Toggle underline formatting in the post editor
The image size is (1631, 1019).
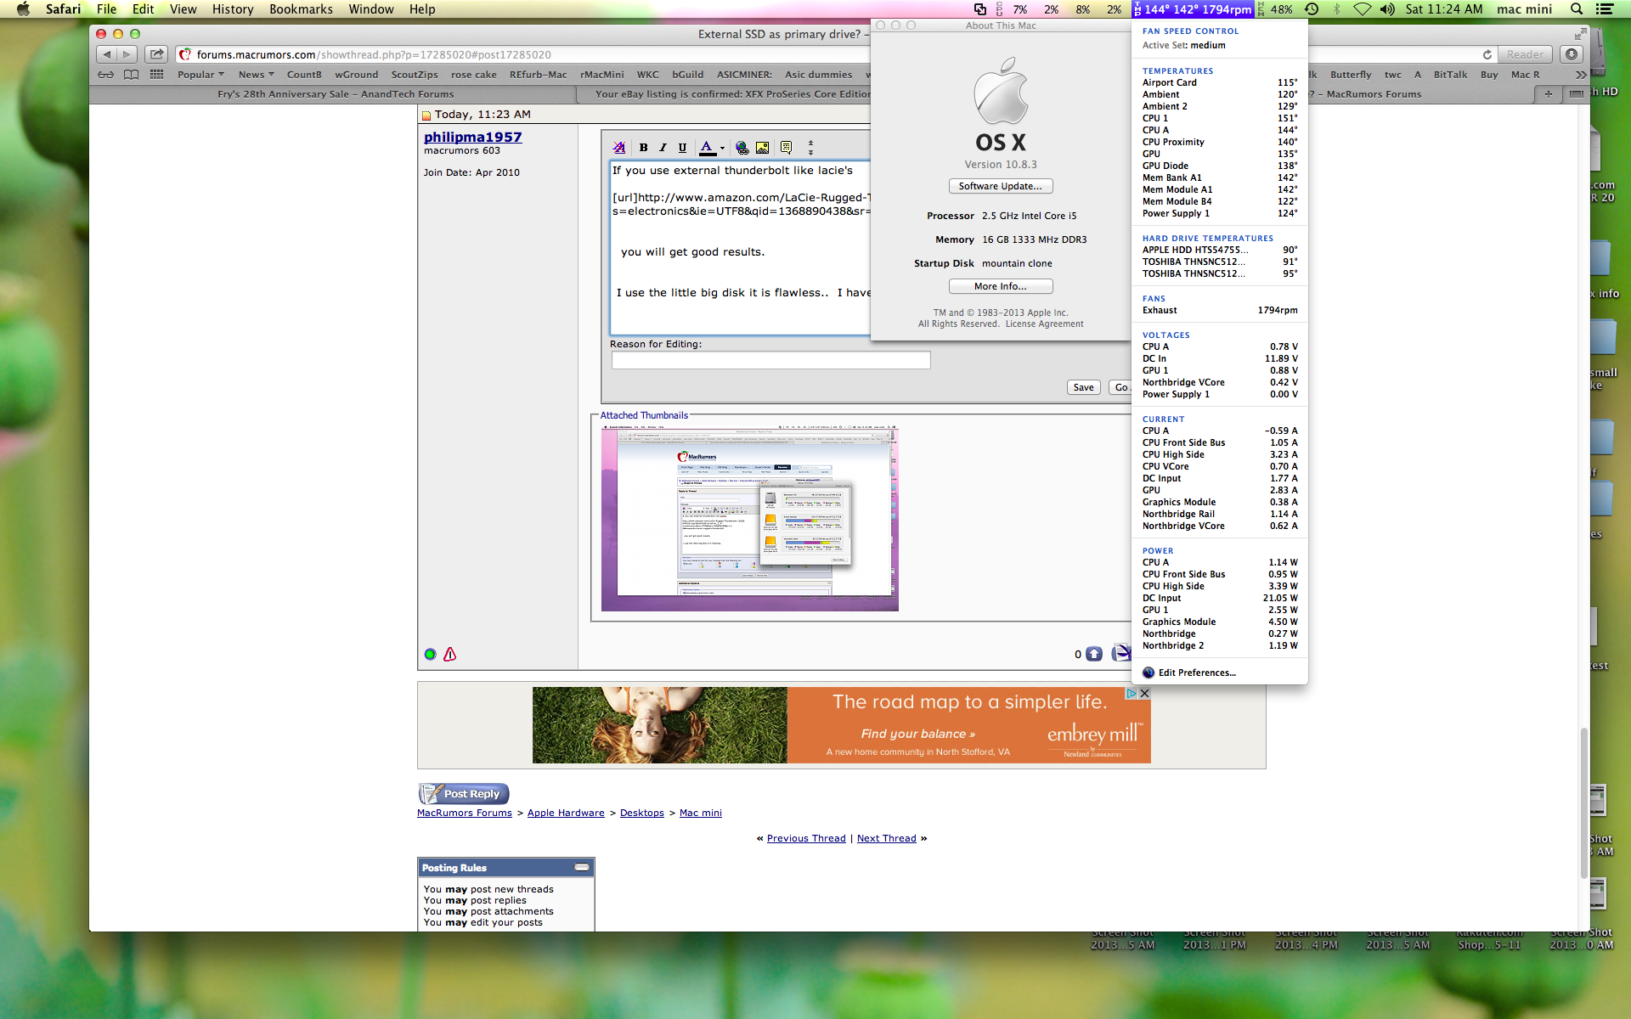click(x=682, y=148)
